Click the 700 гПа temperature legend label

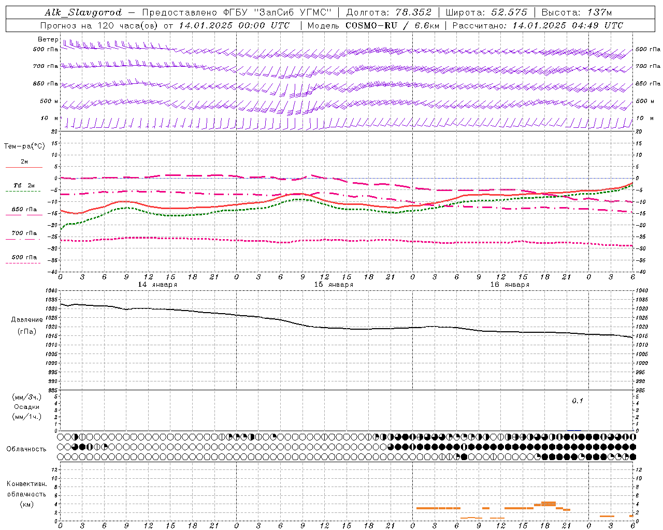tap(24, 233)
